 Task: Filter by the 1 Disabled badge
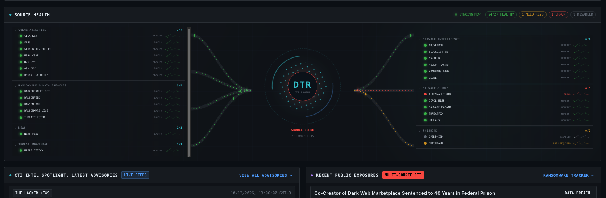click(583, 14)
